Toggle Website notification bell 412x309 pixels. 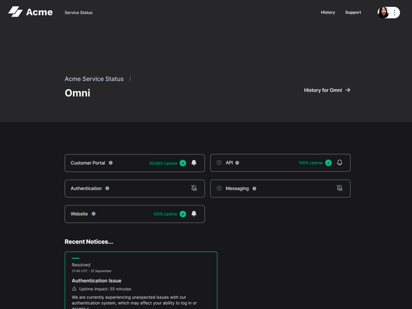tap(194, 214)
